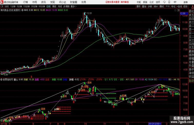Click the 3.26 low price label
This screenshot has width=194, height=125.
point(6,75)
